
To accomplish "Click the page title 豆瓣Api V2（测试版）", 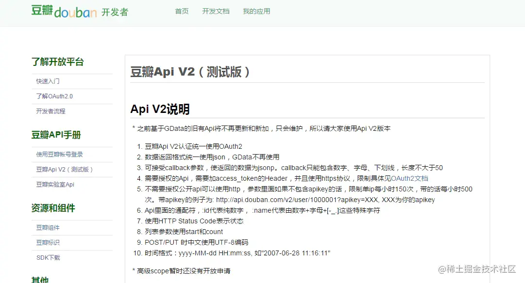I will (x=190, y=72).
